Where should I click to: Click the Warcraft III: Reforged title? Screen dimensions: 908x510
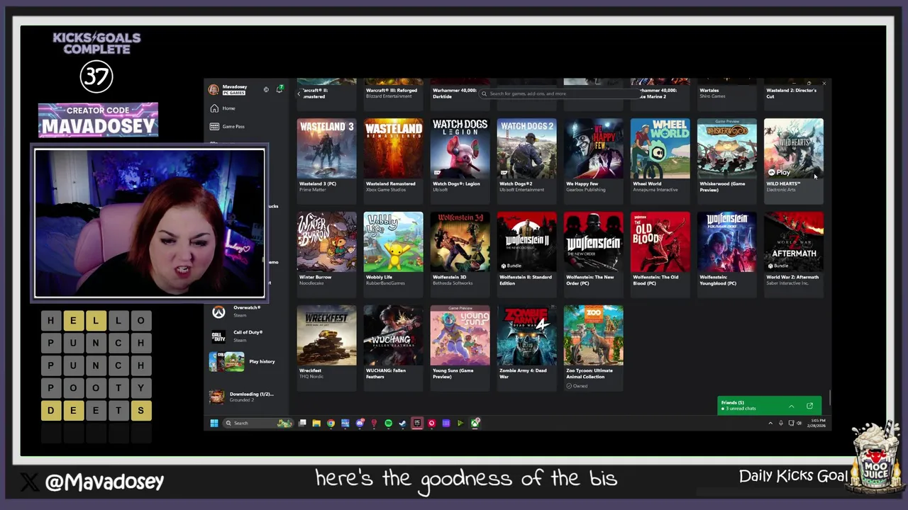coord(392,91)
